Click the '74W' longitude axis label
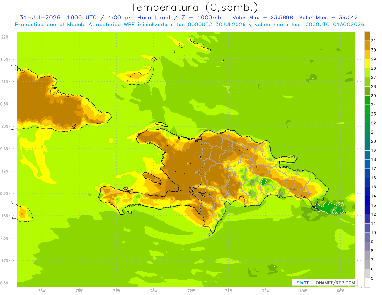 (117, 291)
